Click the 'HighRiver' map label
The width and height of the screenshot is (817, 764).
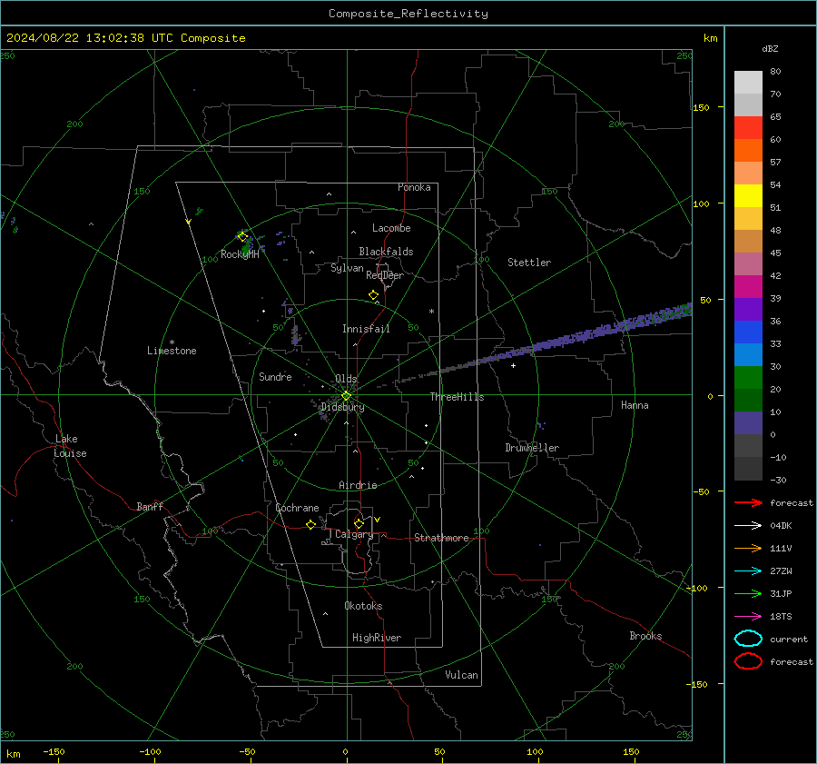[377, 638]
